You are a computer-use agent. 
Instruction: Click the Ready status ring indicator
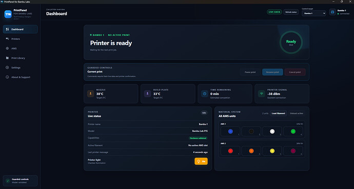pyautogui.click(x=291, y=42)
